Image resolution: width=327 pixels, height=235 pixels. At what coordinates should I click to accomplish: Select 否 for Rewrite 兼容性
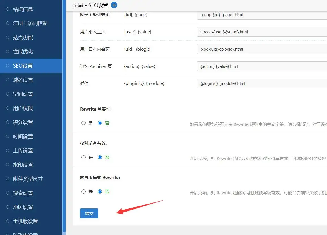[x=100, y=123]
